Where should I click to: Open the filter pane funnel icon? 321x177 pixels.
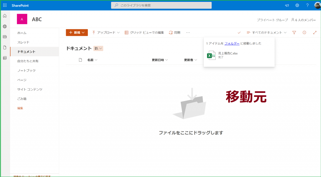point(294,33)
